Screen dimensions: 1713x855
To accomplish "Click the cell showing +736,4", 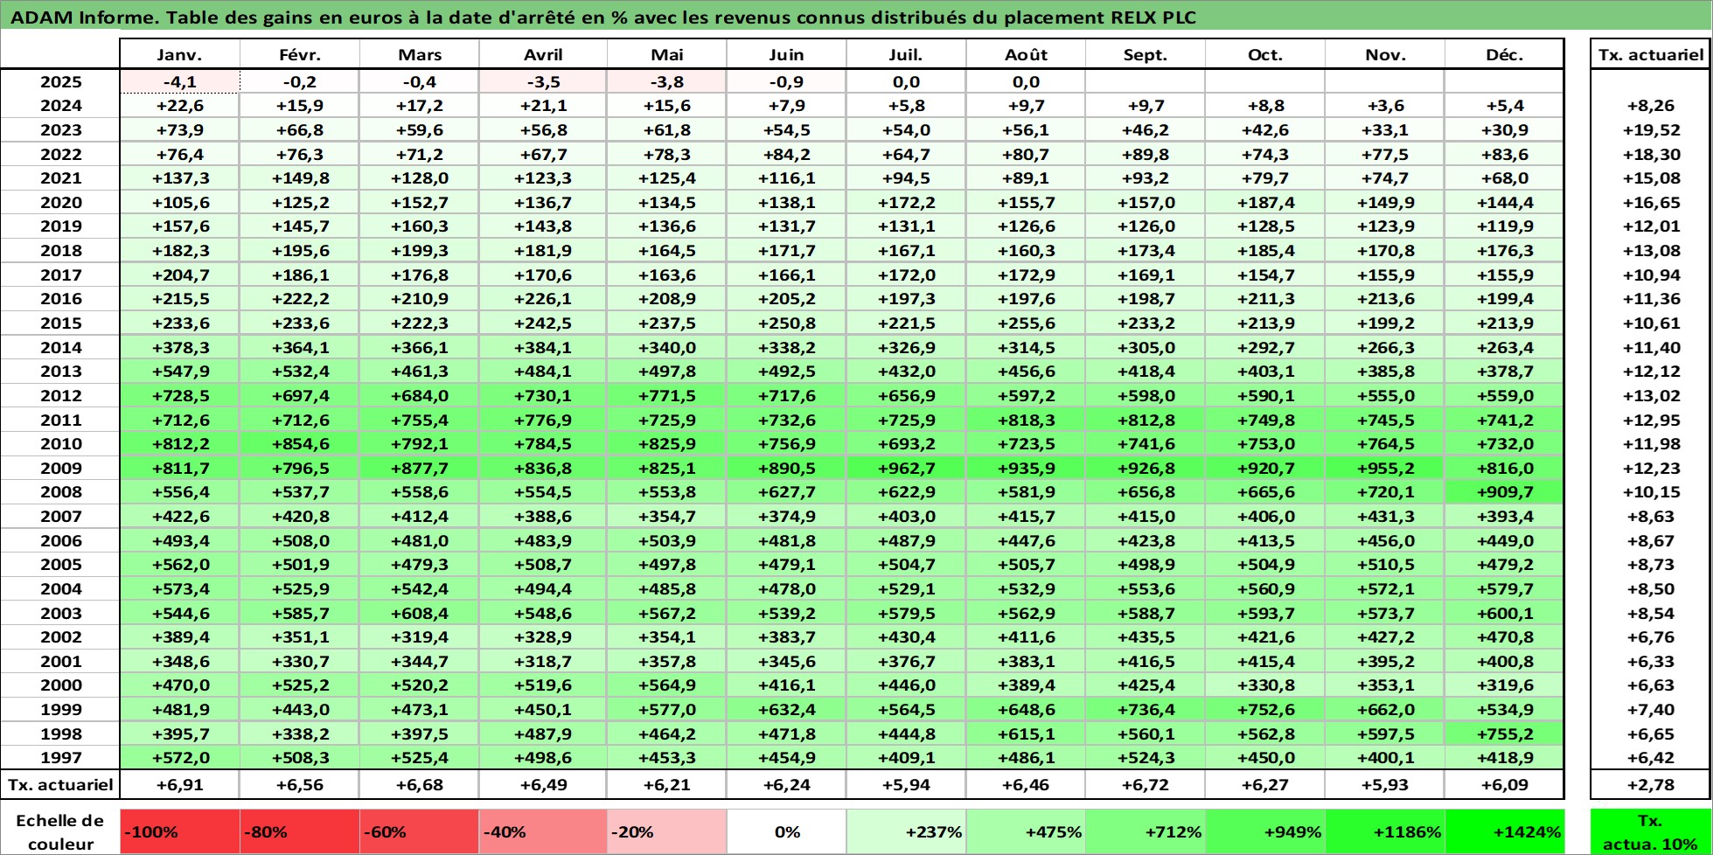I will click(1145, 709).
